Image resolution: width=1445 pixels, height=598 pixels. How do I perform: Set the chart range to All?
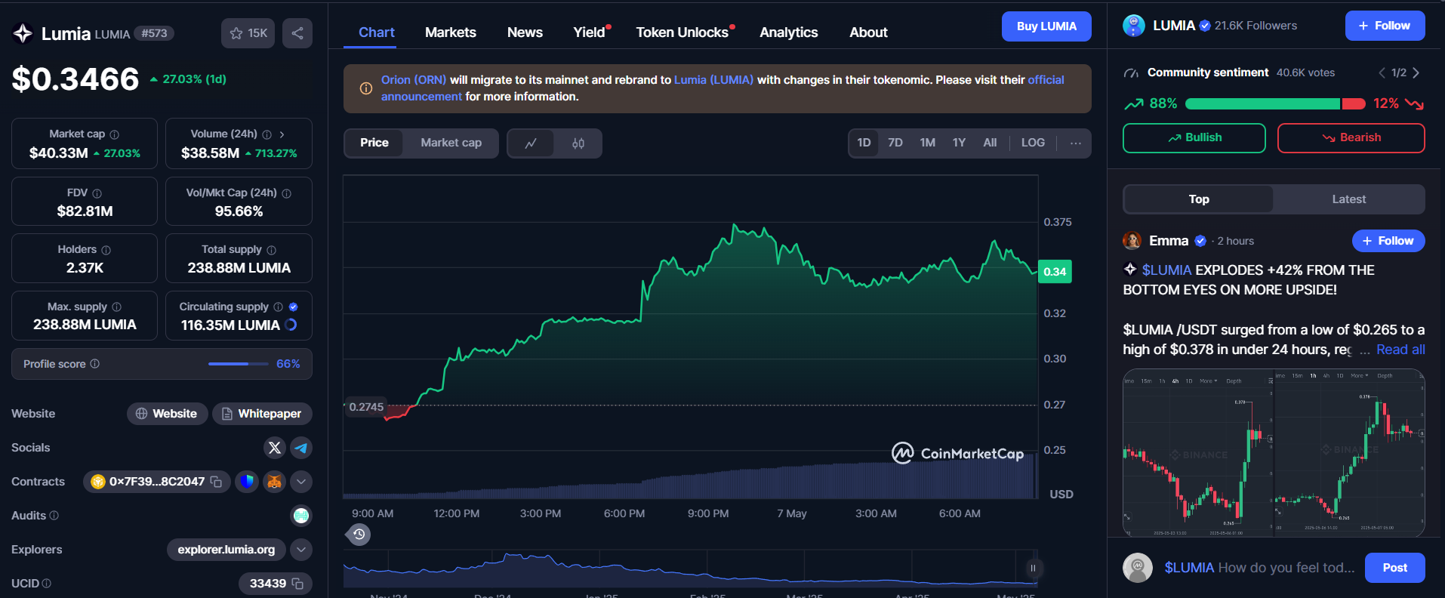990,143
